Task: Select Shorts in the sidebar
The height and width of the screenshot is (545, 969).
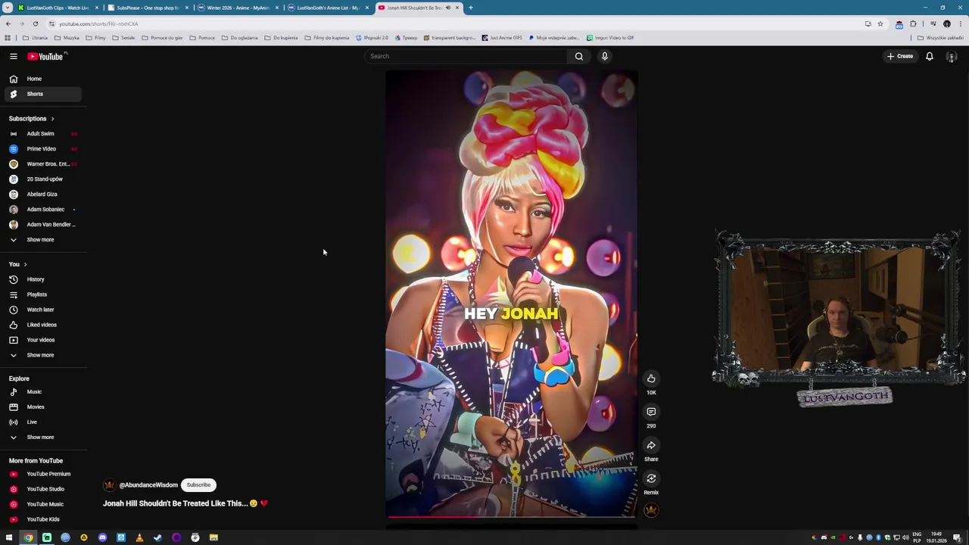Action: click(43, 94)
